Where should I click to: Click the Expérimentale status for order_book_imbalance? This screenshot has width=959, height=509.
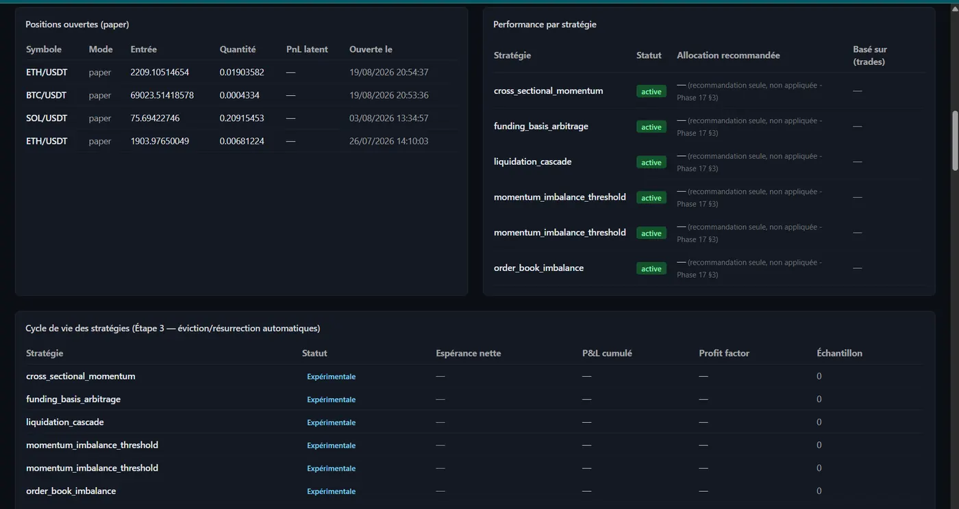[332, 491]
